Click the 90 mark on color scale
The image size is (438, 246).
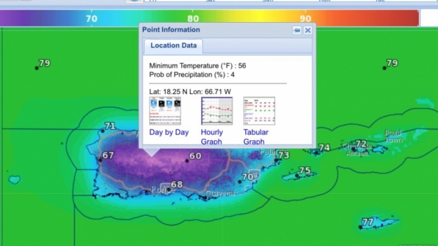pos(306,18)
